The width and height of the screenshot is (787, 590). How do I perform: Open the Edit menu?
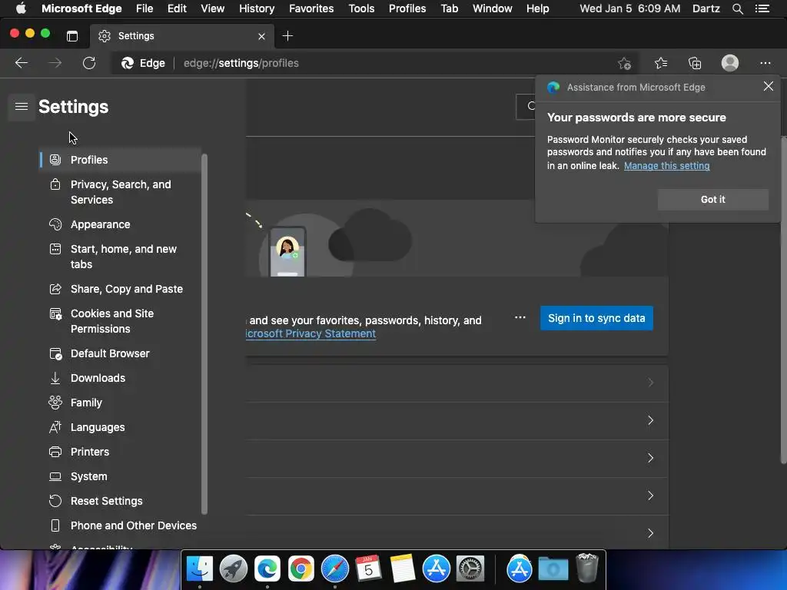[177, 8]
